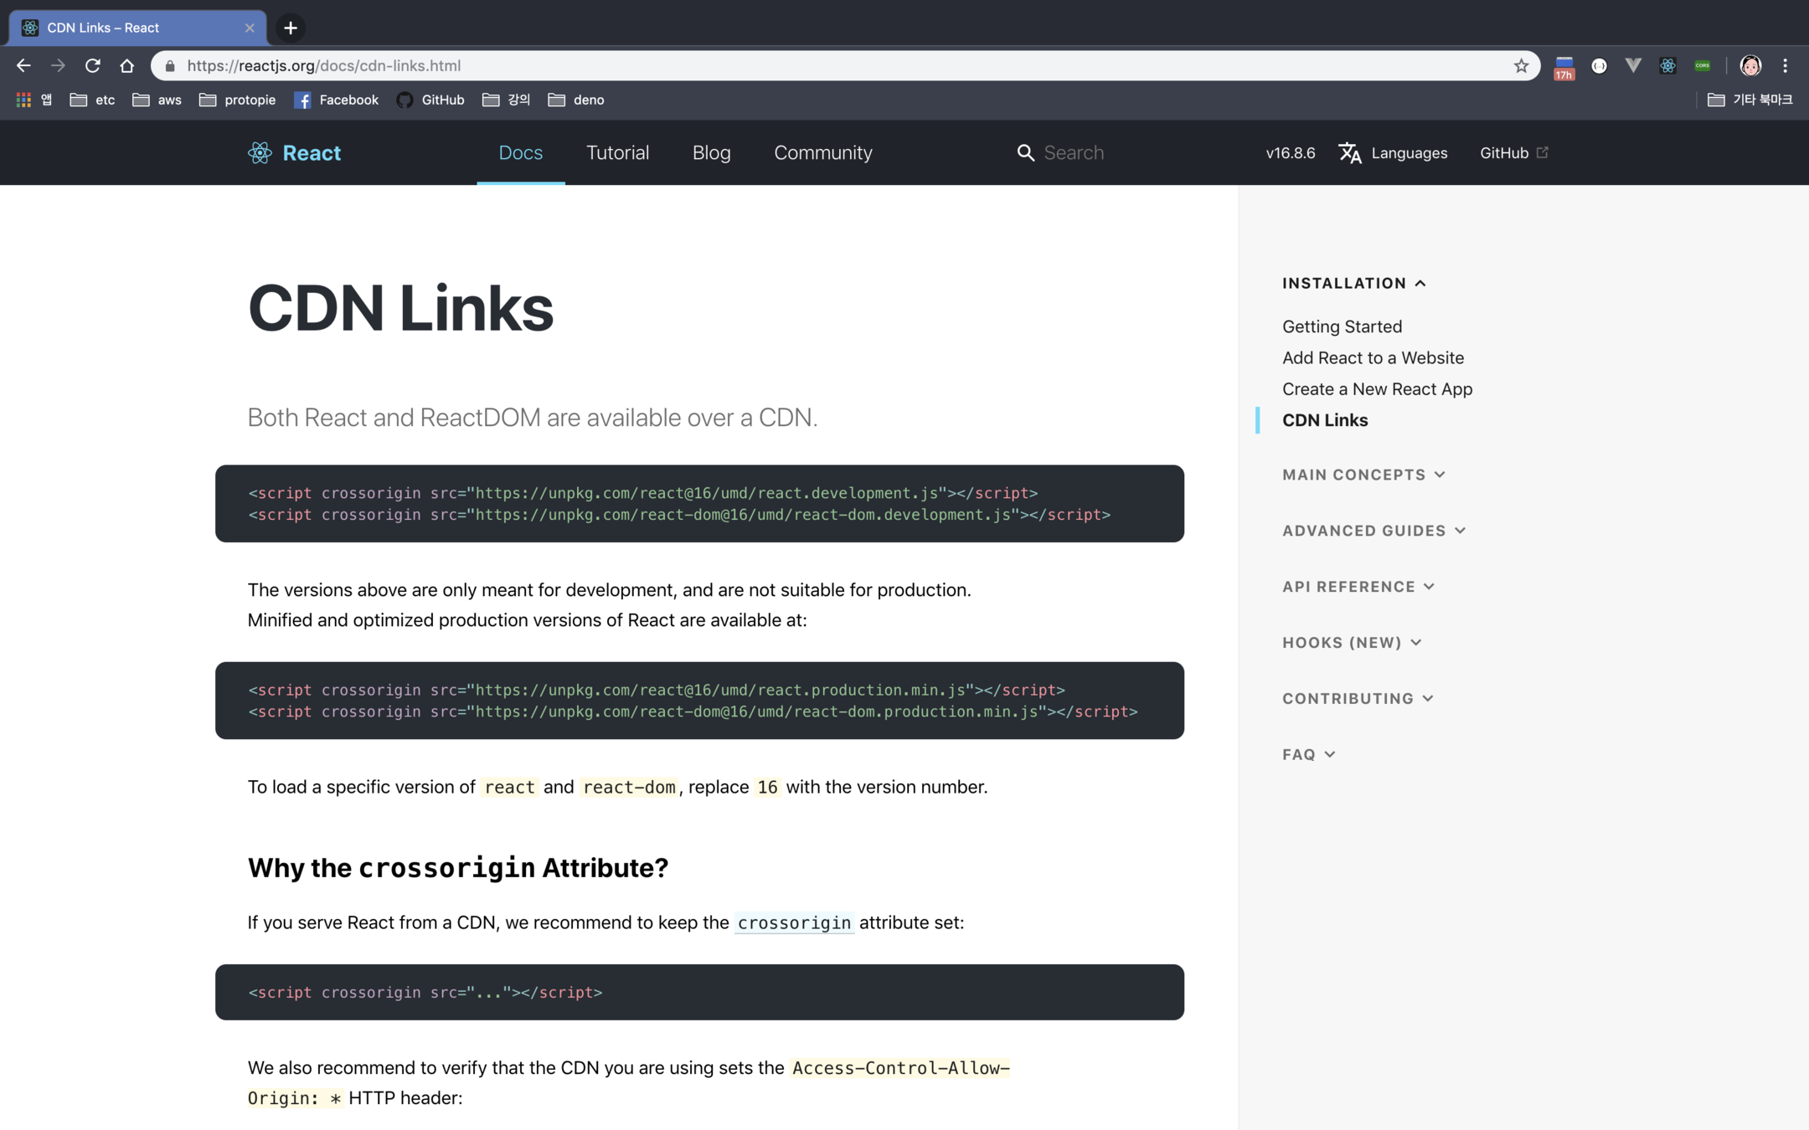Click the home icon in toolbar

(x=126, y=65)
